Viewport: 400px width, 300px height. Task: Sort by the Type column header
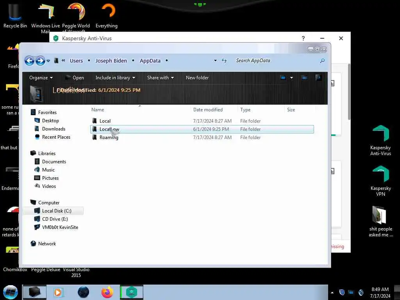coord(245,110)
